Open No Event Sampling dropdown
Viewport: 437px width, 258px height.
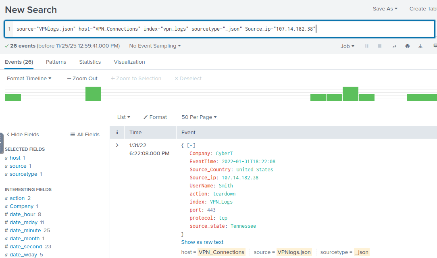(x=155, y=46)
